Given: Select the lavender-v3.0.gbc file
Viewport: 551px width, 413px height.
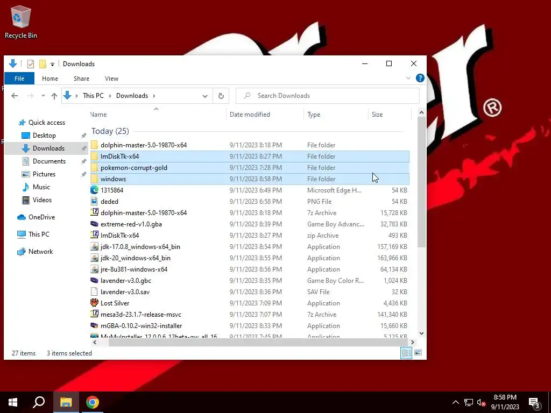Looking at the screenshot, I should (250, 281).
